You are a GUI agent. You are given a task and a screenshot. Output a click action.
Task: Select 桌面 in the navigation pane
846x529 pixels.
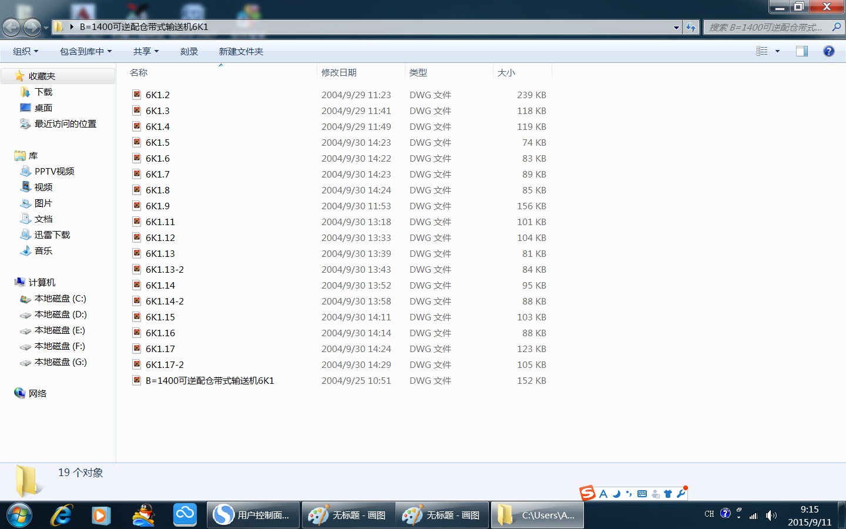click(43, 108)
